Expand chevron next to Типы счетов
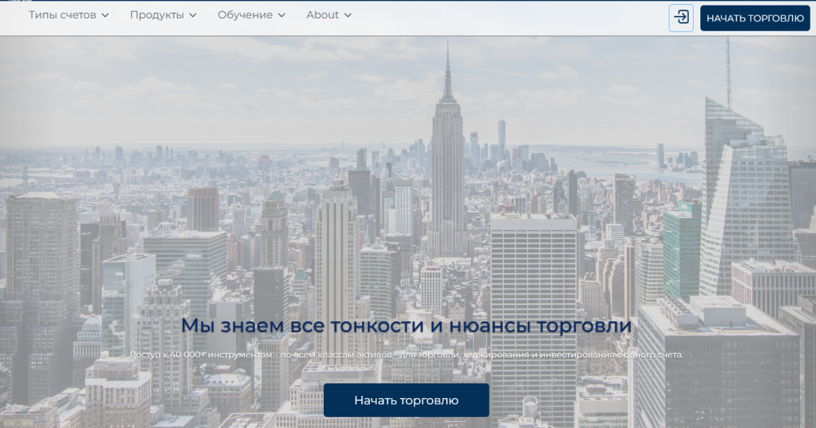 point(105,16)
